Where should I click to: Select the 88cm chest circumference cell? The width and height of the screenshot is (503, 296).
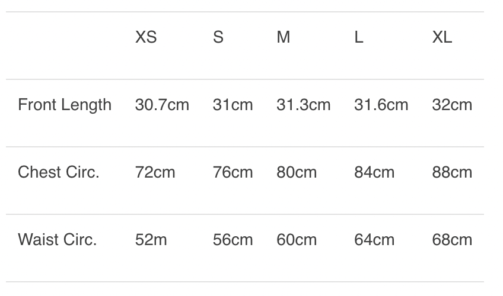tap(452, 172)
